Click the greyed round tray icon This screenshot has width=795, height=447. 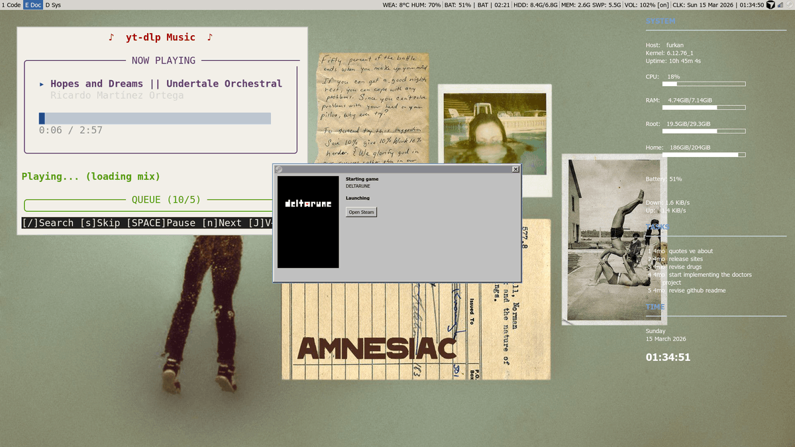[789, 5]
